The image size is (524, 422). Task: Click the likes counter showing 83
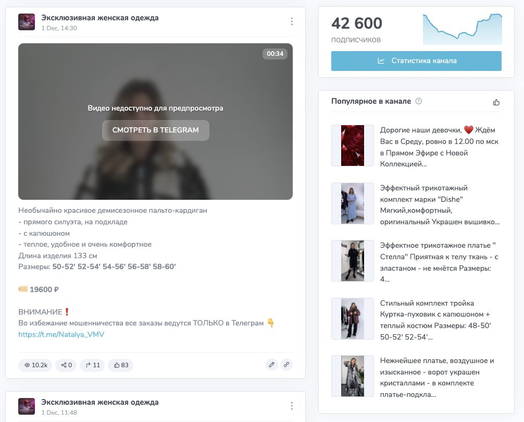tap(121, 365)
